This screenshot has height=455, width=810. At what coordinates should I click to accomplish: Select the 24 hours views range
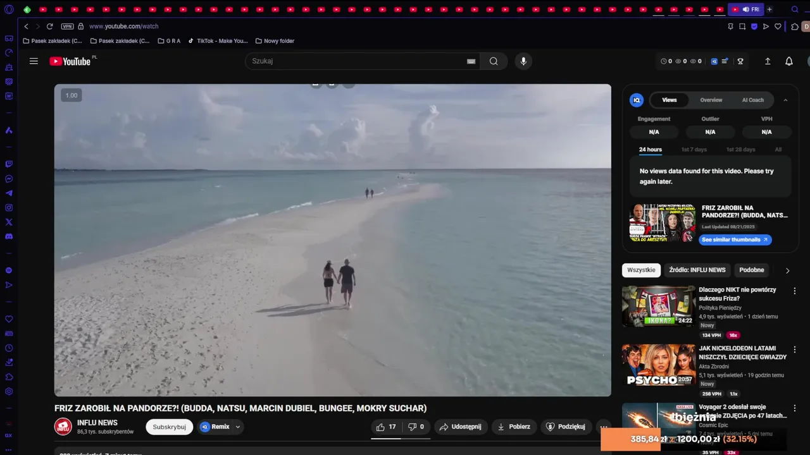click(x=651, y=150)
